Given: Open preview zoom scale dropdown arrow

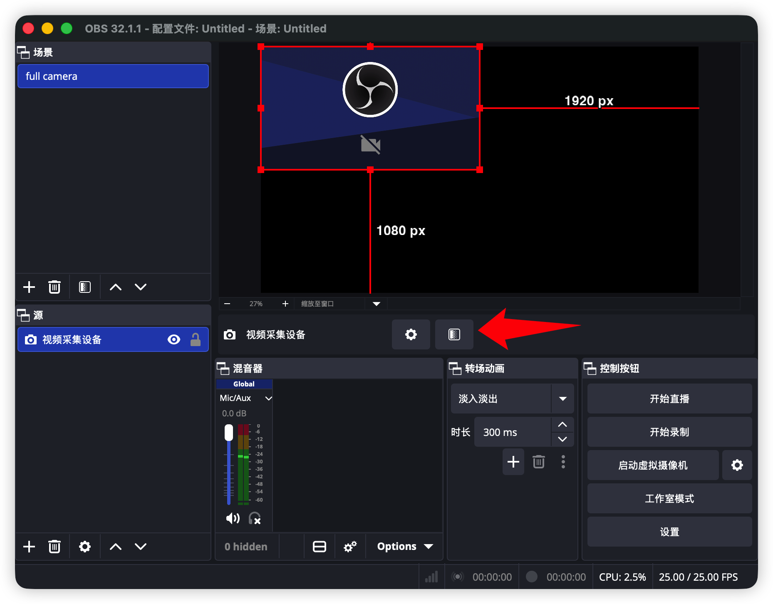Looking at the screenshot, I should point(376,304).
